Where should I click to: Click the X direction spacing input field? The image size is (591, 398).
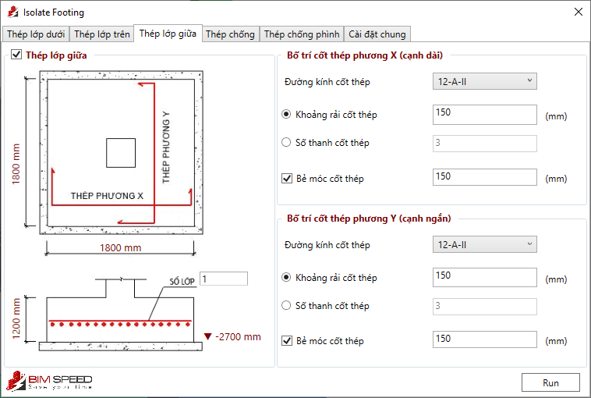coord(484,114)
